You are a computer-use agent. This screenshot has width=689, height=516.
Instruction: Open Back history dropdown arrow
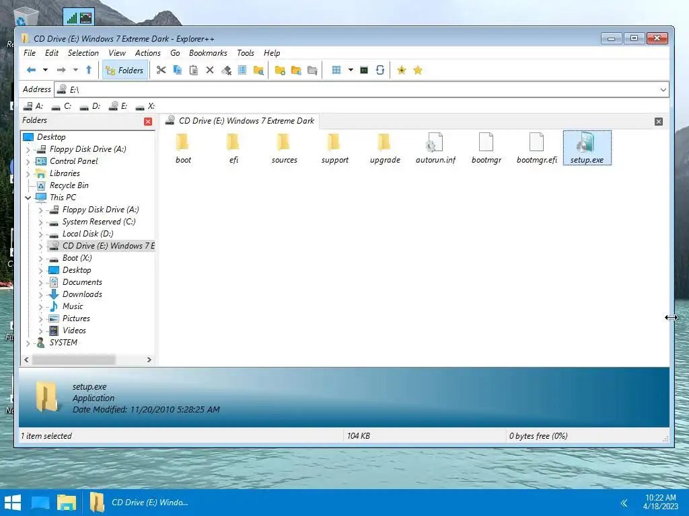click(x=45, y=70)
